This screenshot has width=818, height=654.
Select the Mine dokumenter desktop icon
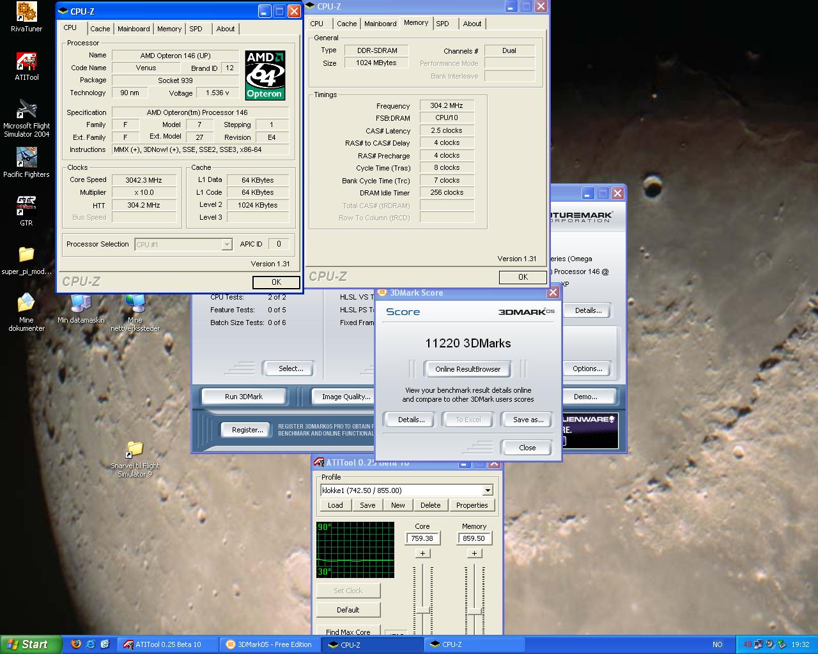[x=26, y=312]
